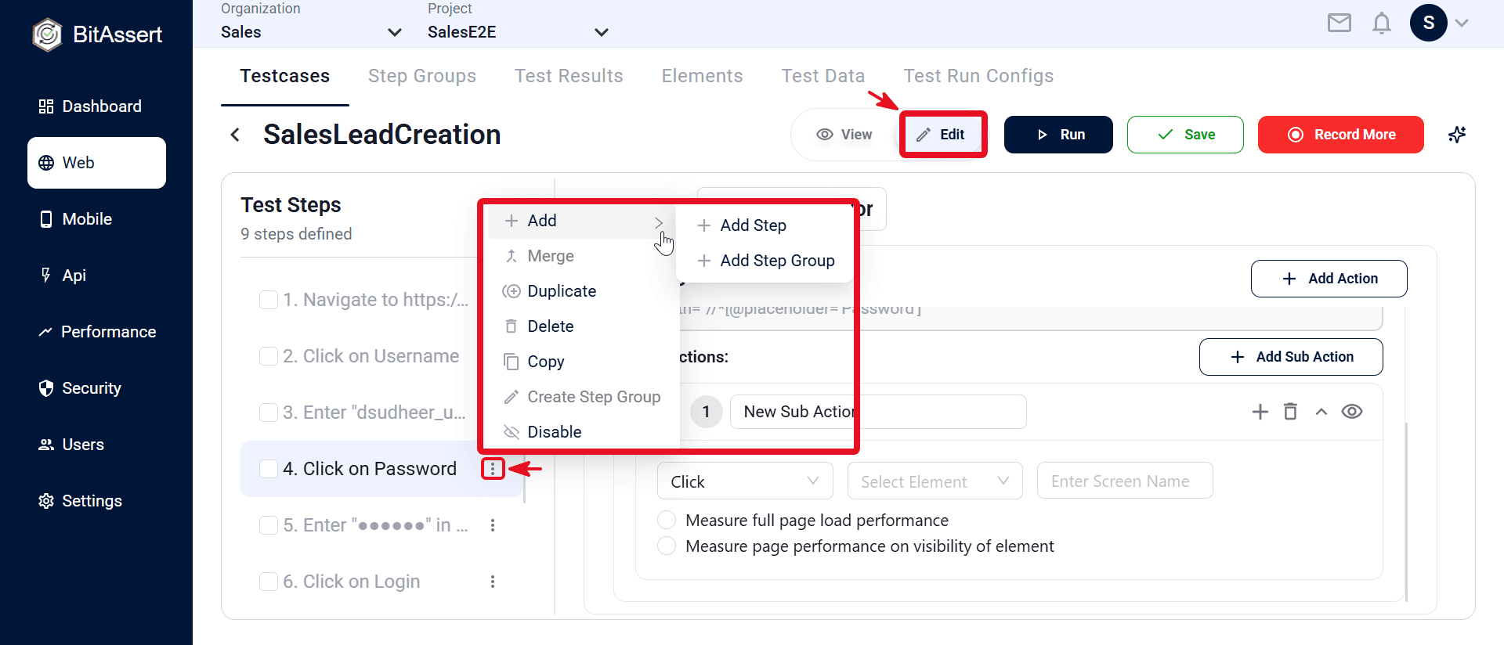Viewport: 1504px width, 645px height.
Task: Select step 6 Click on Login
Action: point(352,582)
